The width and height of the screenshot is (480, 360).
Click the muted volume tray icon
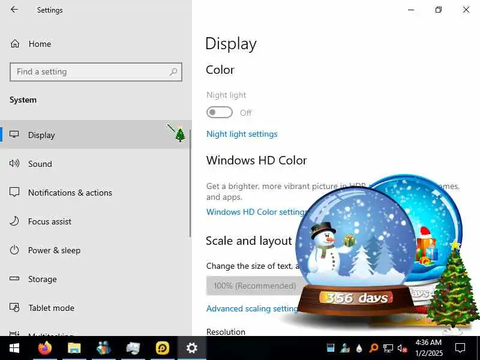tap(402, 348)
